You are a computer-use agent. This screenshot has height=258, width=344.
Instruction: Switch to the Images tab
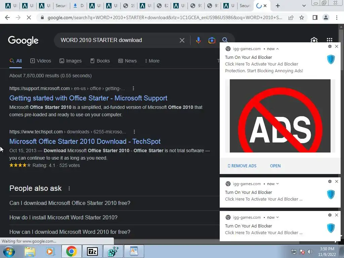pos(71,61)
